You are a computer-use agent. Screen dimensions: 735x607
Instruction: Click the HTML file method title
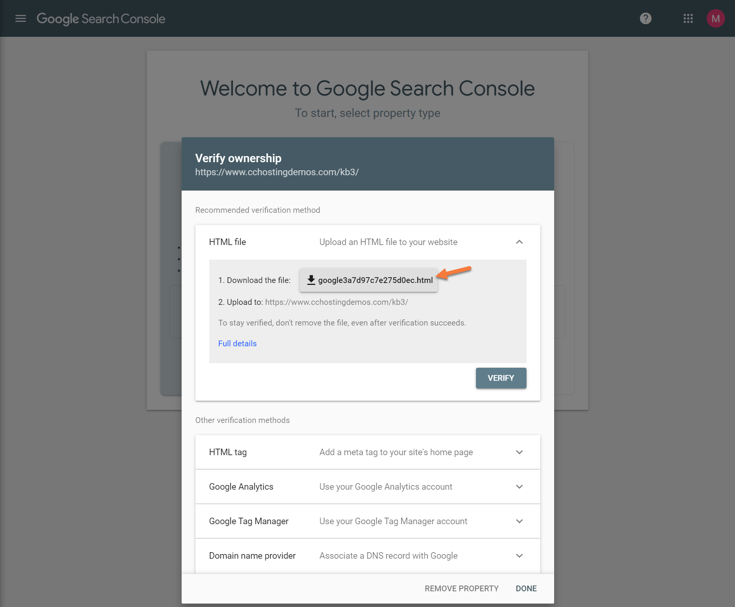(227, 242)
